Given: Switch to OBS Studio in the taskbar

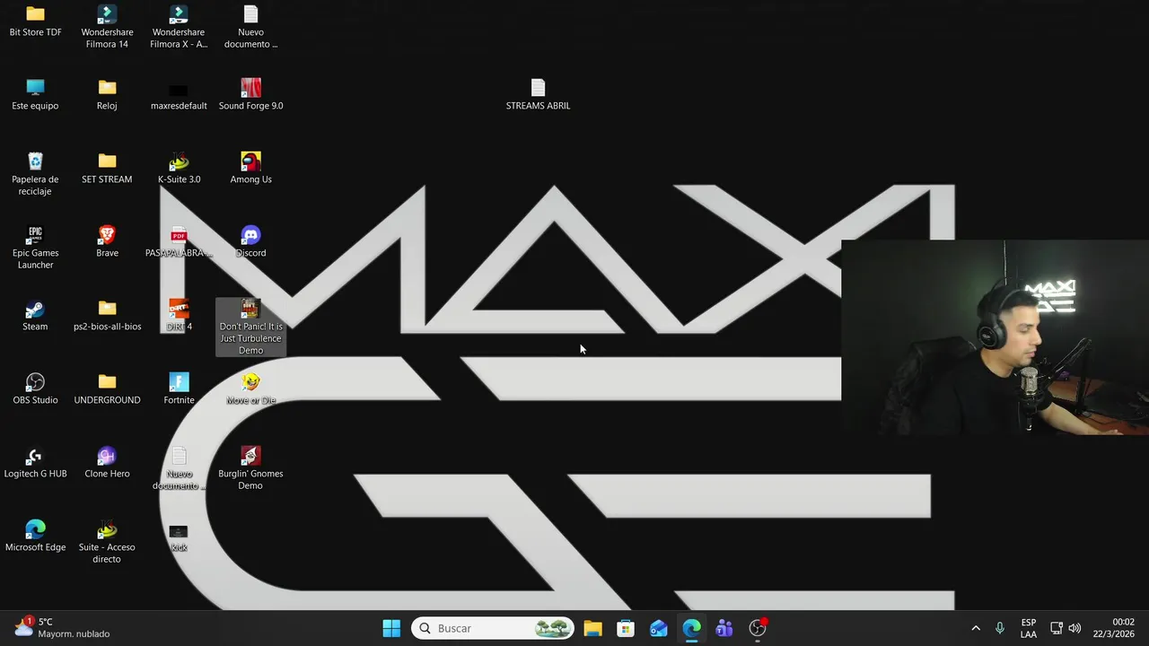Looking at the screenshot, I should point(758,628).
